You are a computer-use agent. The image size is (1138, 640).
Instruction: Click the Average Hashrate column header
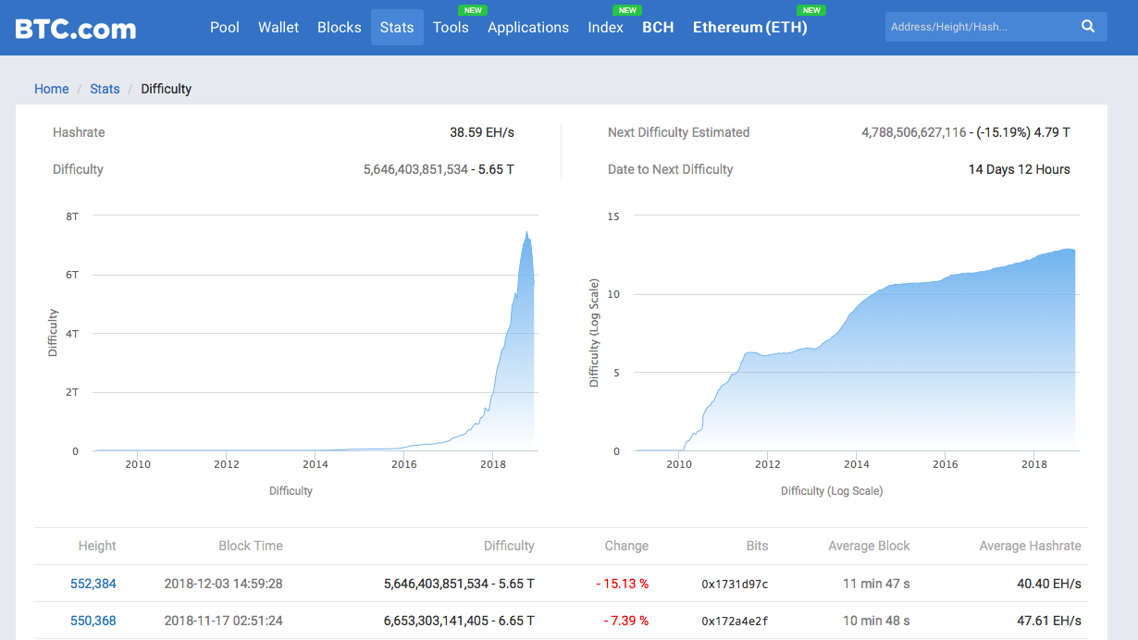pos(1030,546)
